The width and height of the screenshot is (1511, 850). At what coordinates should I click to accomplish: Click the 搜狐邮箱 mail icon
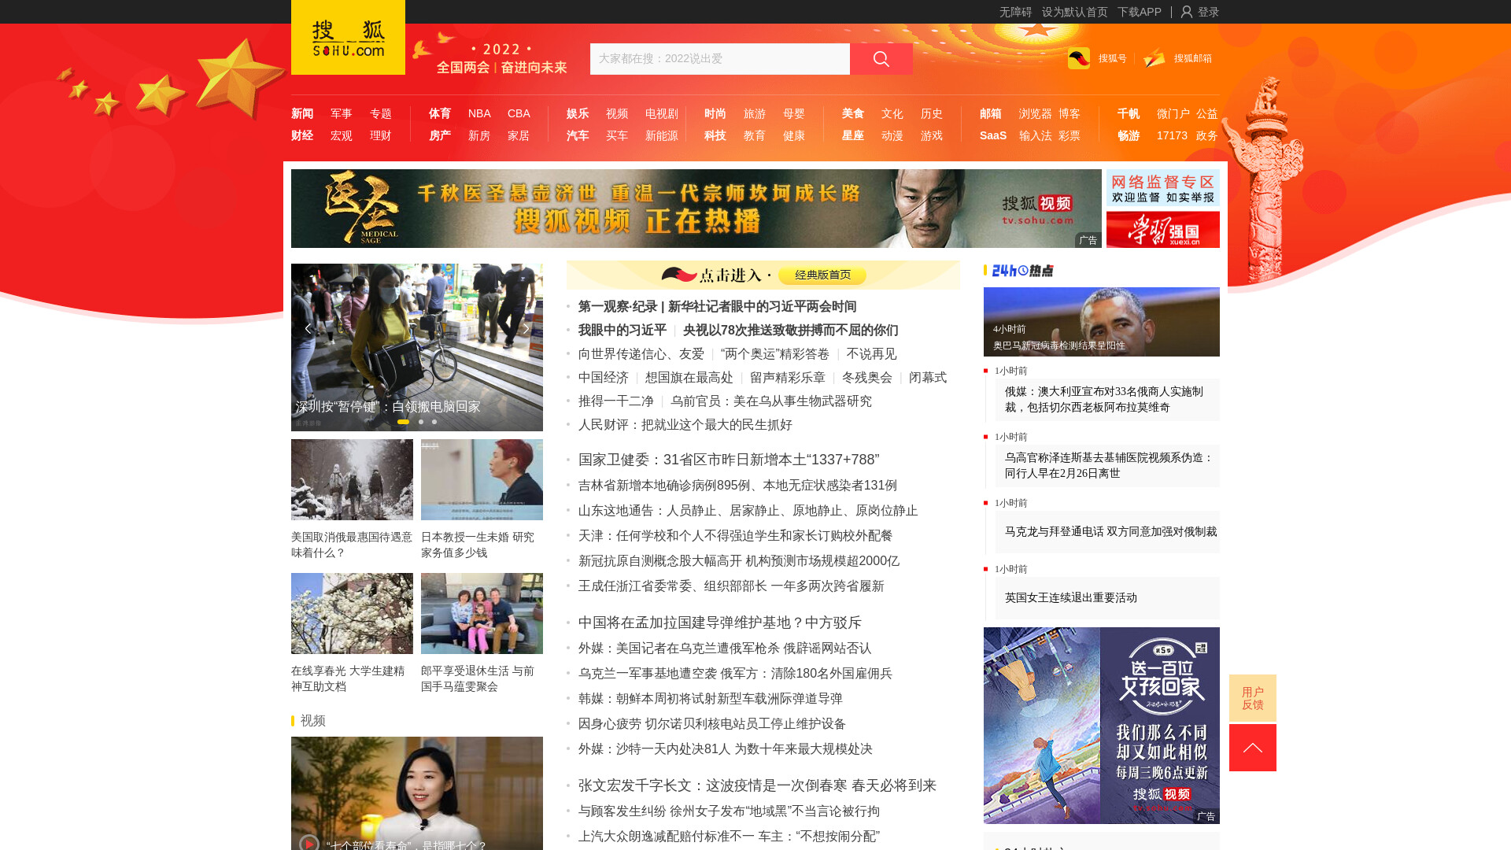tap(1154, 58)
